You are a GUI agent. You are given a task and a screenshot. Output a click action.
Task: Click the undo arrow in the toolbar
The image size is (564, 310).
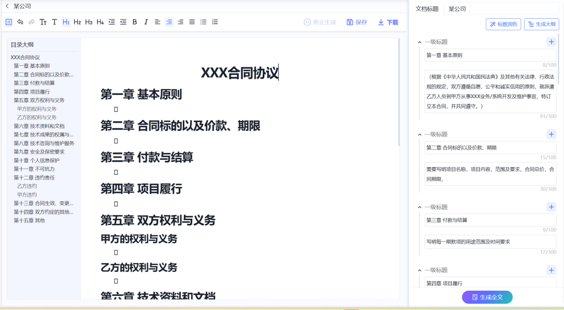pyautogui.click(x=20, y=22)
